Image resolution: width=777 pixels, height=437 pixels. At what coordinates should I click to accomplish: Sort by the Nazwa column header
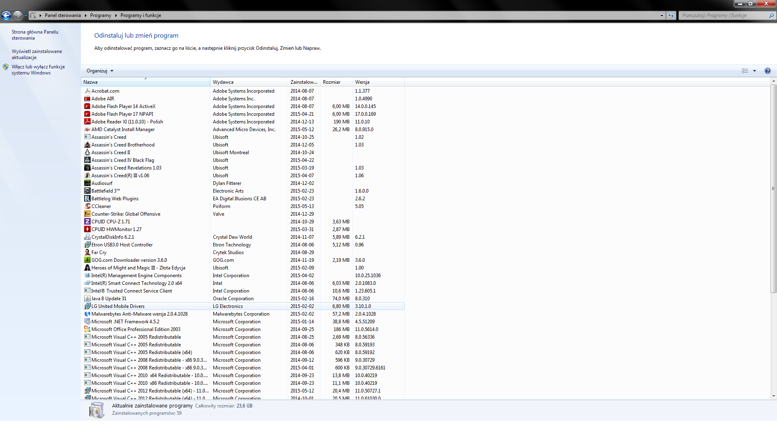pyautogui.click(x=146, y=82)
